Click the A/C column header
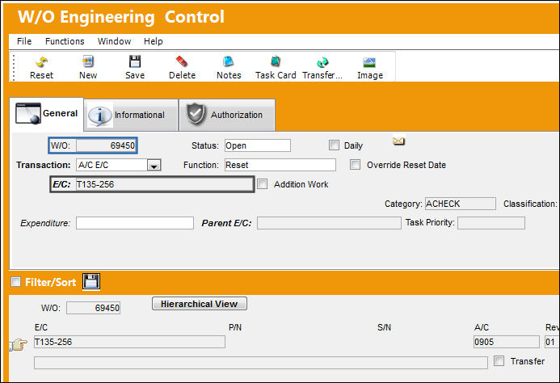This screenshot has width=560, height=383. (x=482, y=327)
